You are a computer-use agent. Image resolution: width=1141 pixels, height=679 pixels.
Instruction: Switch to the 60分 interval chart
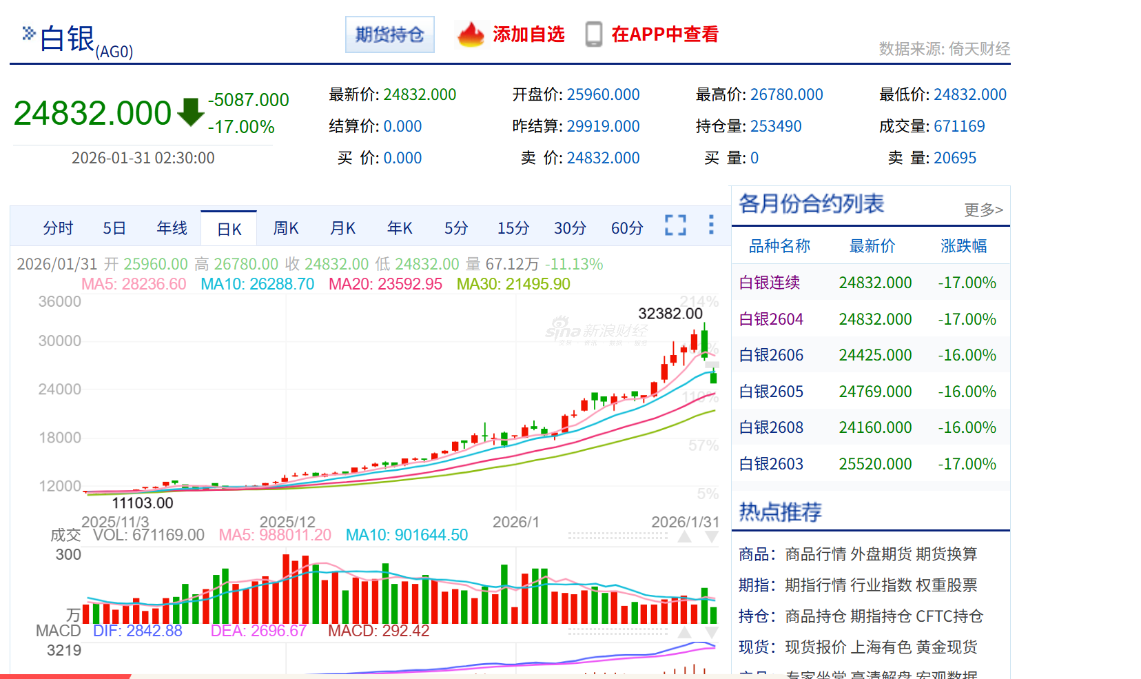tap(627, 228)
